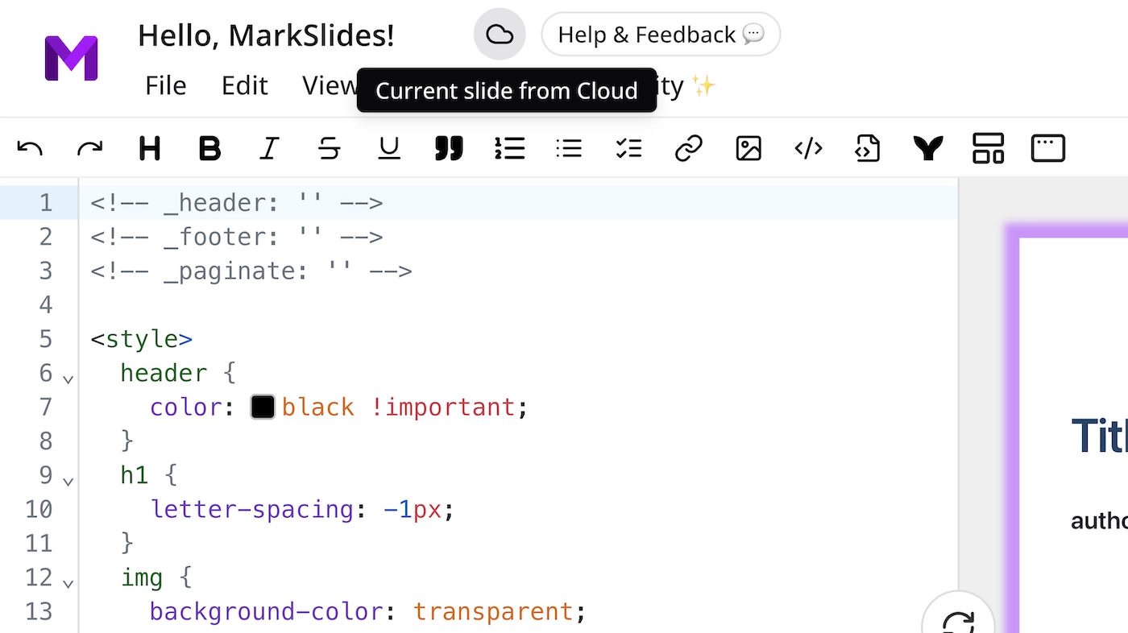Click the Insert Link icon
The width and height of the screenshot is (1128, 633).
688,148
